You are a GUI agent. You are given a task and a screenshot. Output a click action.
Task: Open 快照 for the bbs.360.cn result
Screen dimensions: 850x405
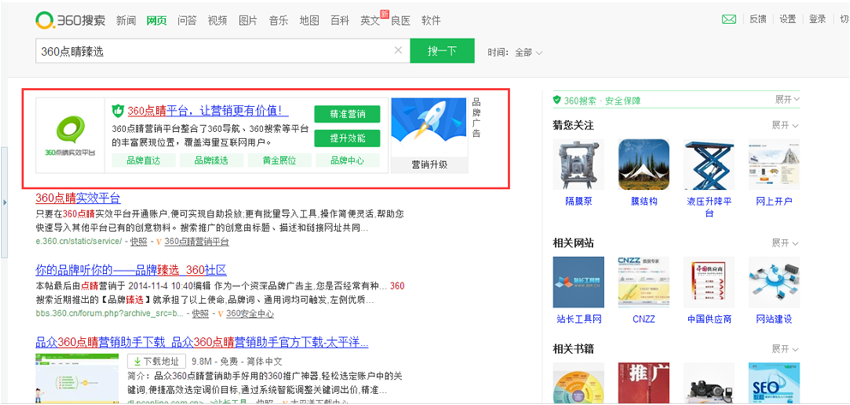200,314
